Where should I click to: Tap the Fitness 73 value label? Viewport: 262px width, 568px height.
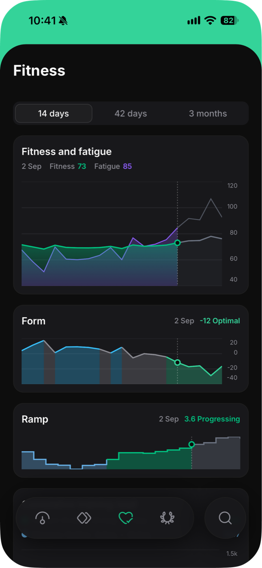[68, 166]
